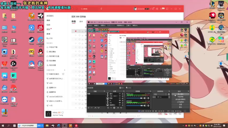This screenshot has height=128, width=228.
Task: Open transition properties gear in 转场特效 panel
Action: click(x=169, y=94)
